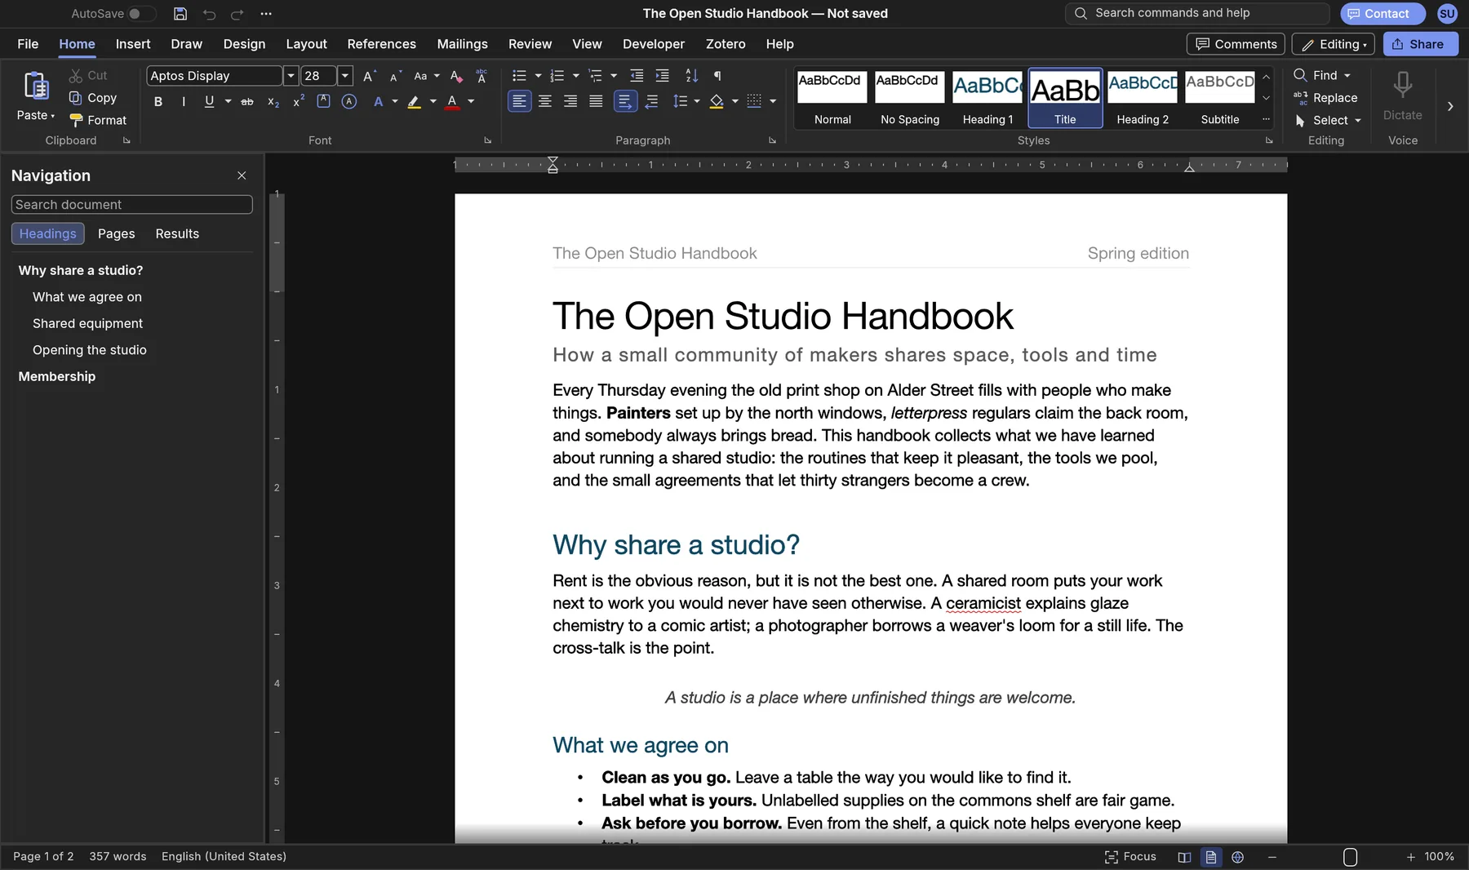
Task: Apply superscript formatting
Action: tap(299, 101)
